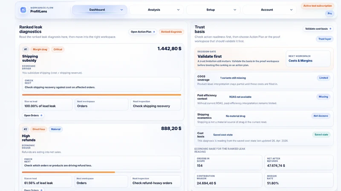341x191 pixels.
Task: Expand the Setup menu chevron
Action: (235, 10)
